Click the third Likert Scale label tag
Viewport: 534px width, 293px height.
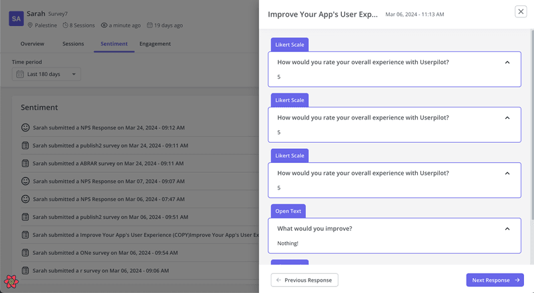[290, 156]
